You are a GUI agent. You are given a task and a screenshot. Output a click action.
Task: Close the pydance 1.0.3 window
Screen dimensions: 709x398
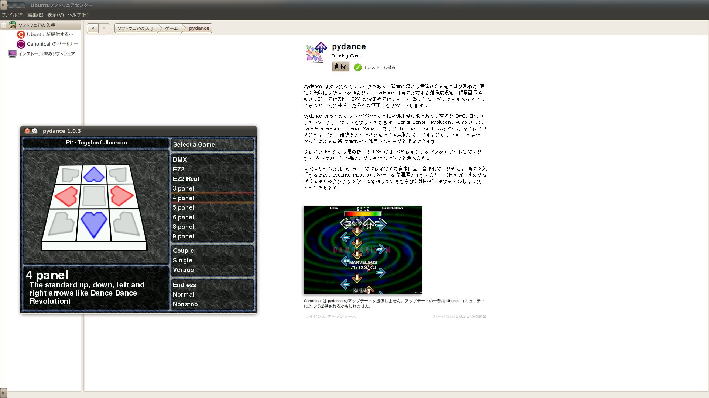[27, 131]
